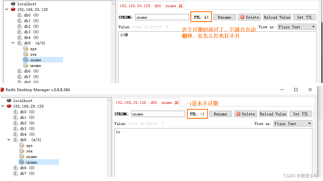323x181 pixels.
Task: Click db1 database icon in upper window
Action: [20, 21]
